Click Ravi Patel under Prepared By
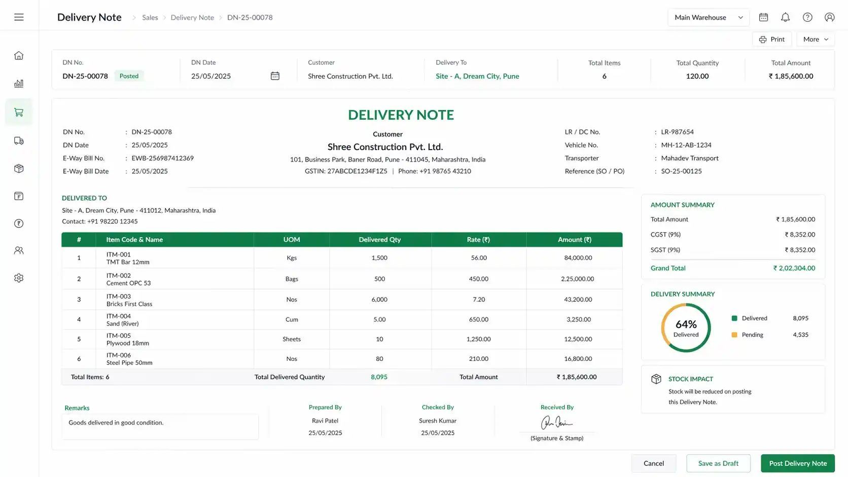This screenshot has height=477, width=848. [325, 421]
